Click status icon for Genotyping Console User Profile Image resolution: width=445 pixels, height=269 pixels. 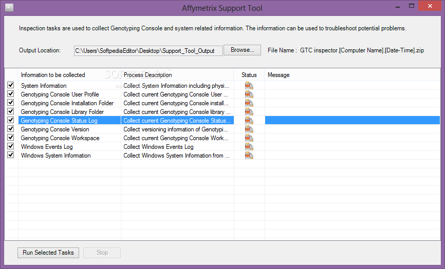[x=249, y=94]
